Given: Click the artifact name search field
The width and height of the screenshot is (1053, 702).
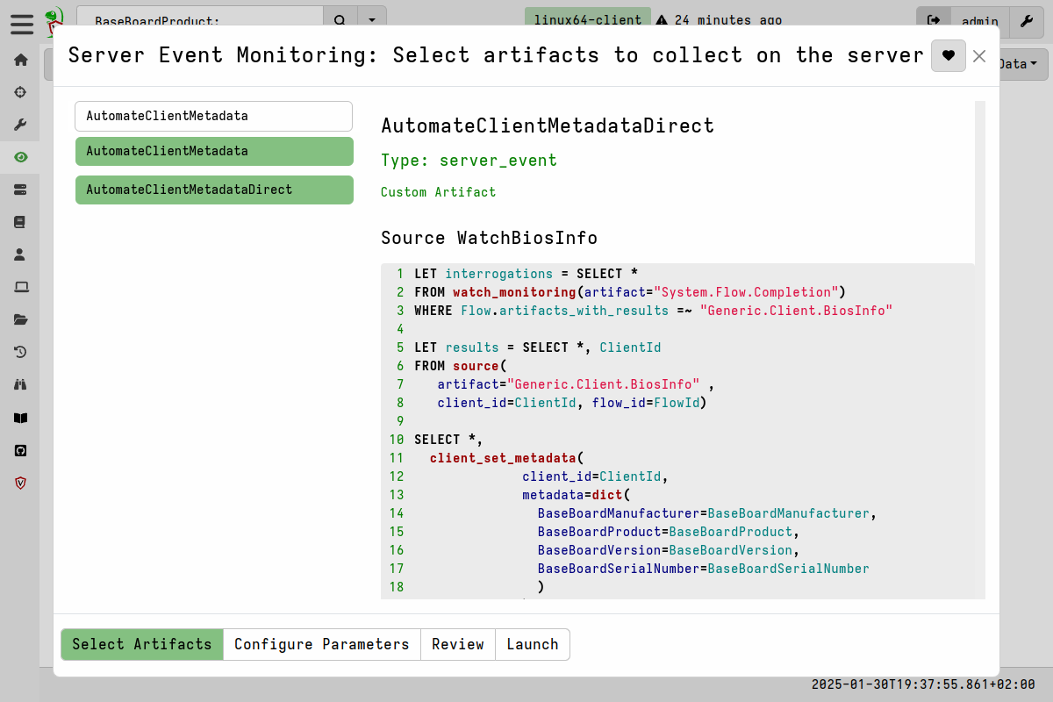Looking at the screenshot, I should pyautogui.click(x=214, y=116).
